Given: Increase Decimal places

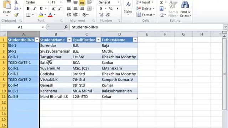Looking at the screenshot, I should 101,15.
